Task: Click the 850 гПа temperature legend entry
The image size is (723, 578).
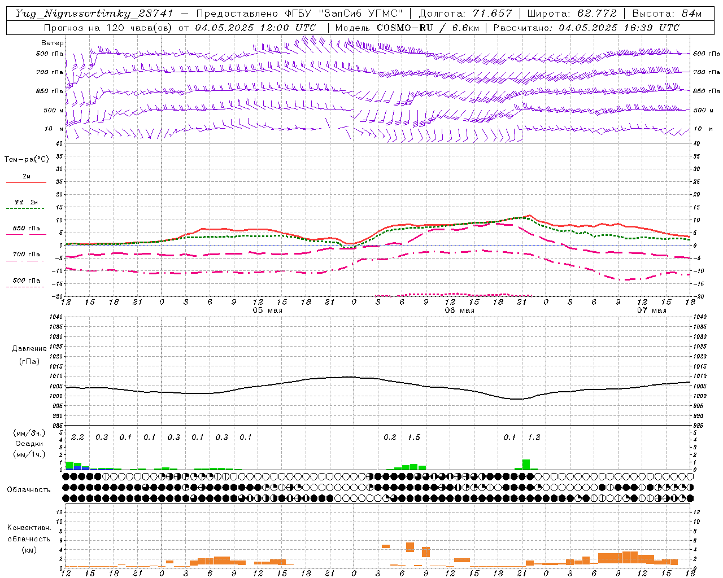Action: coord(27,229)
